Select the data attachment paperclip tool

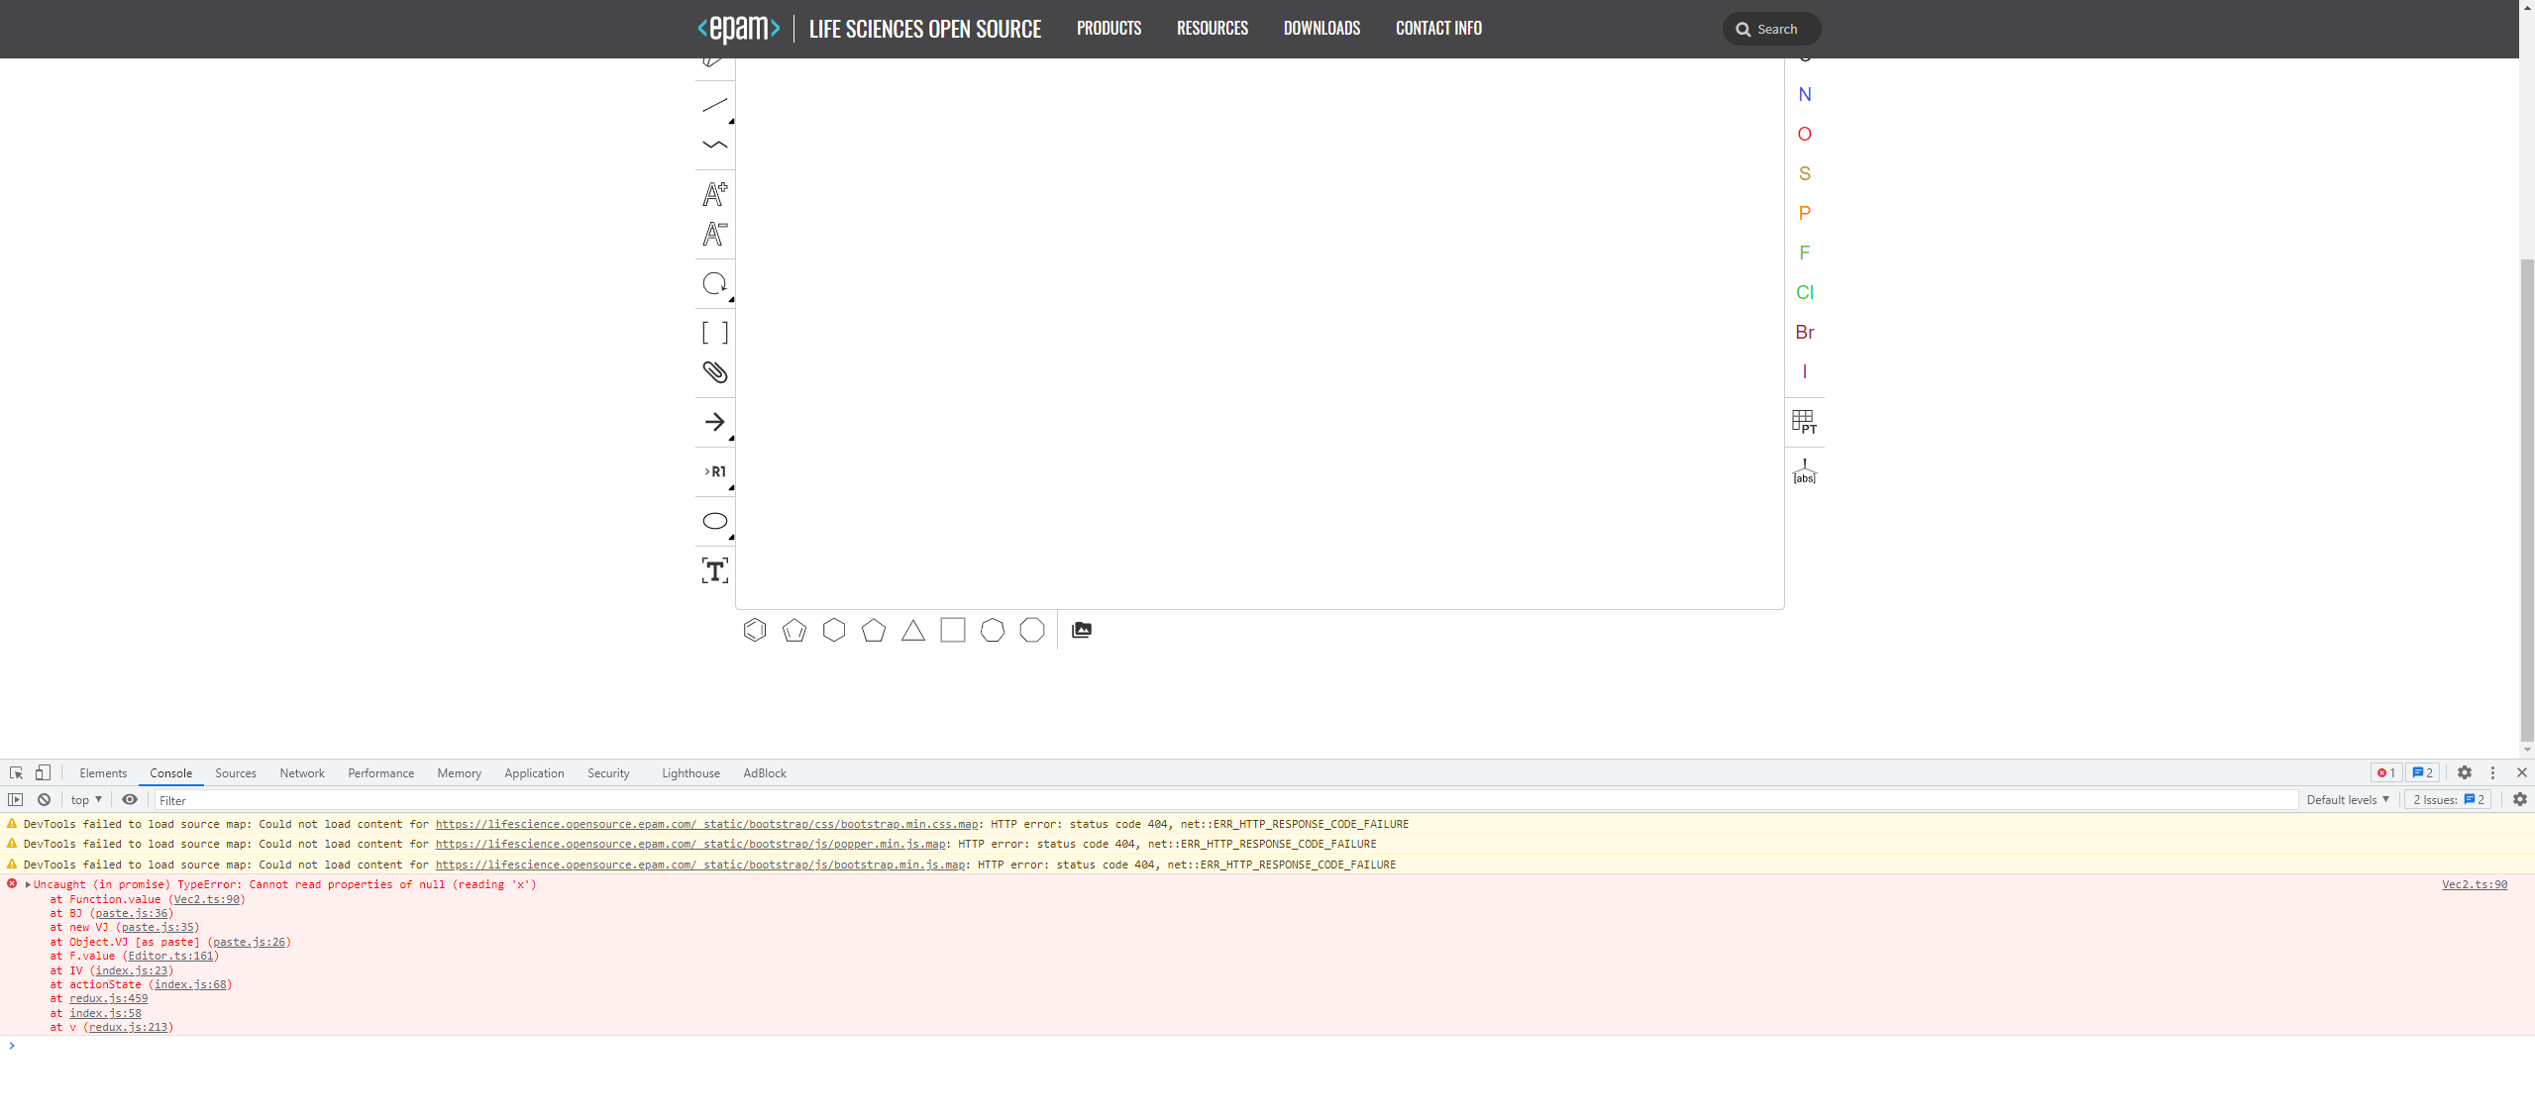(714, 372)
